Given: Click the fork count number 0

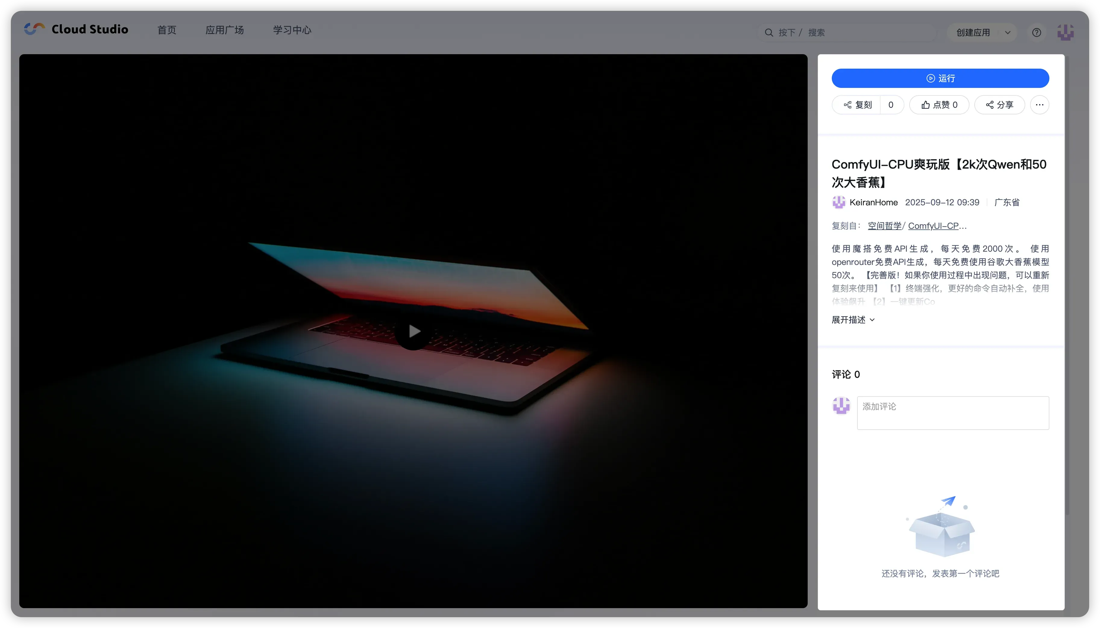Looking at the screenshot, I should click(x=891, y=105).
